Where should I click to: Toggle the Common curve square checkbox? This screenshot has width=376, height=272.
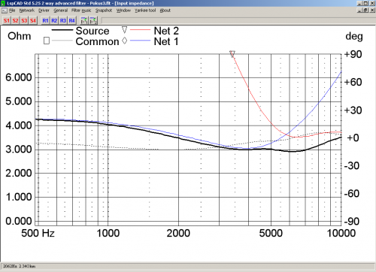(47, 41)
